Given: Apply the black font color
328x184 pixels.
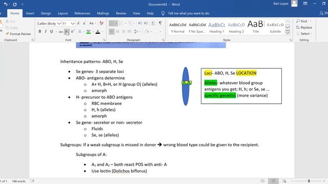Looking at the screenshot, I should [98, 32].
